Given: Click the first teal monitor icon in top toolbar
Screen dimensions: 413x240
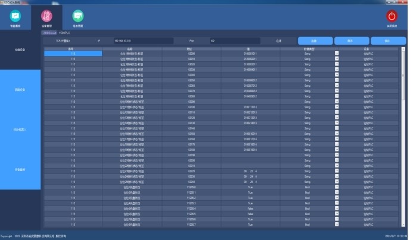Looking at the screenshot, I should point(14,16).
